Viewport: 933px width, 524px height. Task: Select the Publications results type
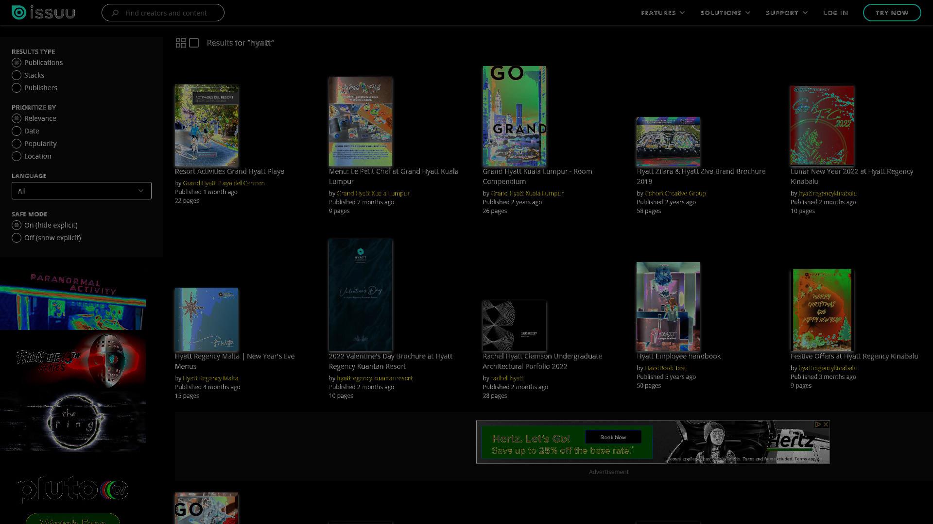tap(17, 63)
